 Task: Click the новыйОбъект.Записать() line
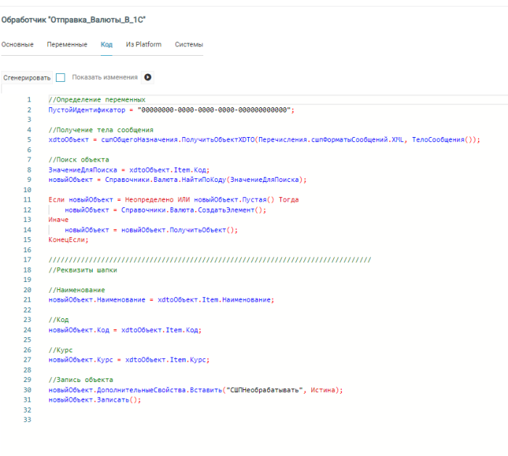pyautogui.click(x=94, y=399)
